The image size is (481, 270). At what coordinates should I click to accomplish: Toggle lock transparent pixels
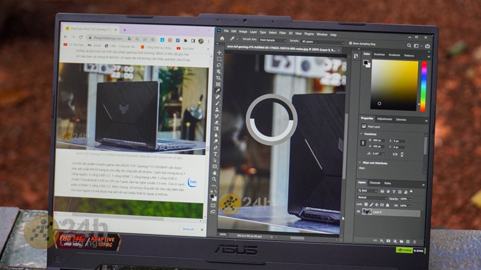(x=366, y=204)
